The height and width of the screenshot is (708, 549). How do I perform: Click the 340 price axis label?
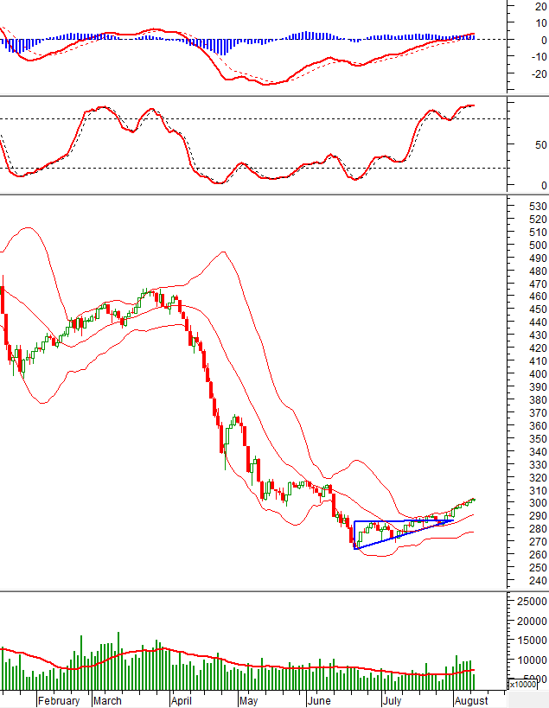coord(537,451)
